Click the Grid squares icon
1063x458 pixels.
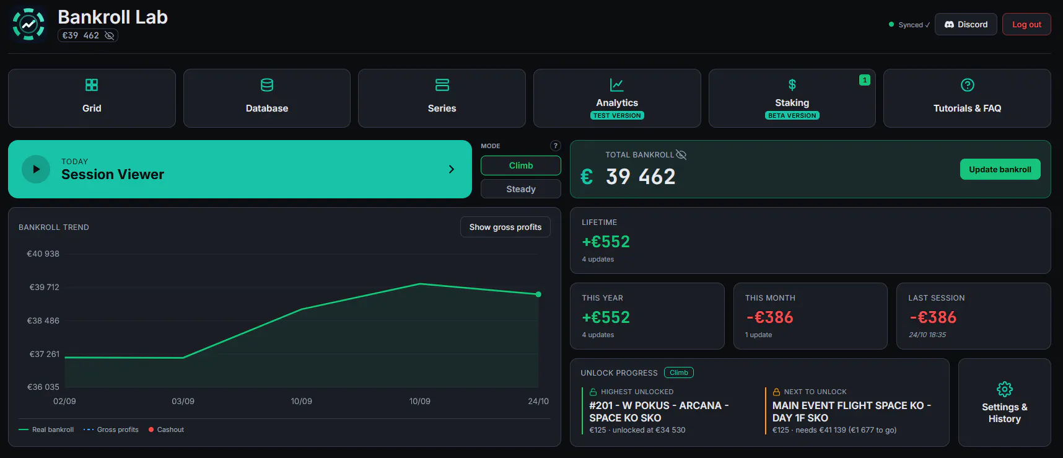92,85
